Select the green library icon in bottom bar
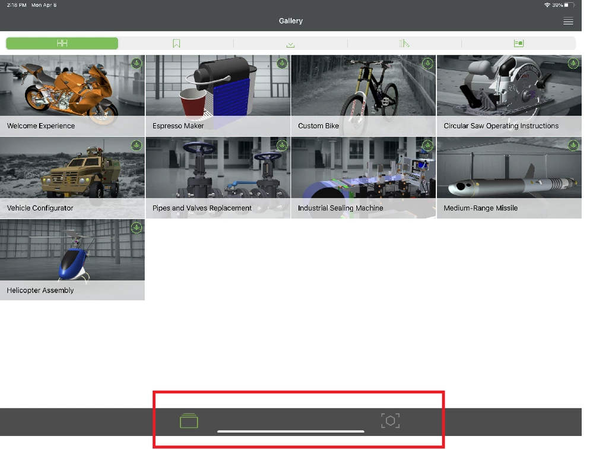 [x=189, y=420]
